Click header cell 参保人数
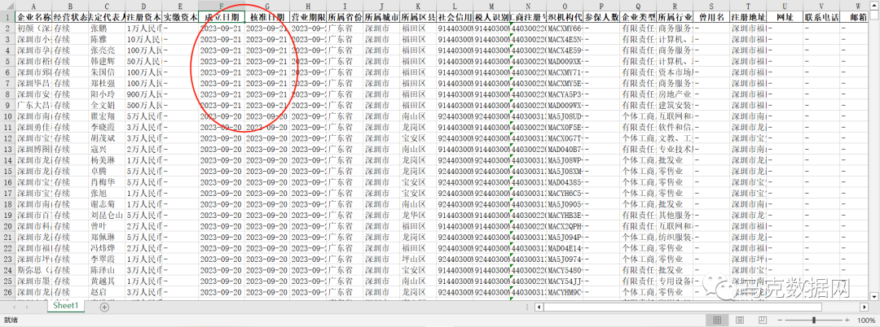 pos(601,17)
